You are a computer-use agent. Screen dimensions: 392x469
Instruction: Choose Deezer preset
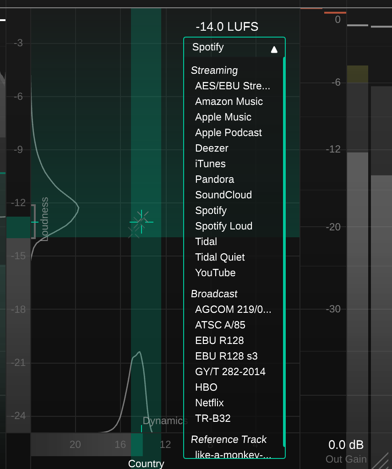pos(212,148)
